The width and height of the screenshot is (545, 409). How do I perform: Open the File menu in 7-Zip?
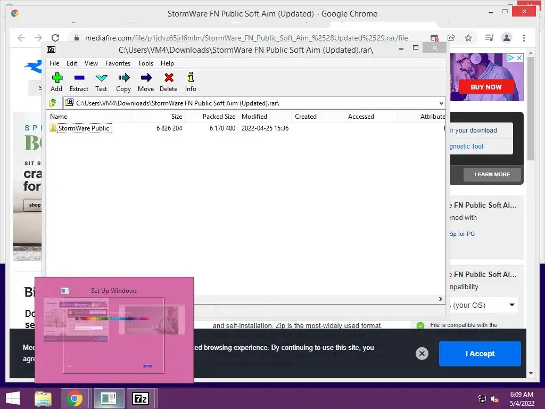click(x=54, y=63)
